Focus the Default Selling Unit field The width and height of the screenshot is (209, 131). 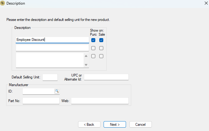click(50, 77)
